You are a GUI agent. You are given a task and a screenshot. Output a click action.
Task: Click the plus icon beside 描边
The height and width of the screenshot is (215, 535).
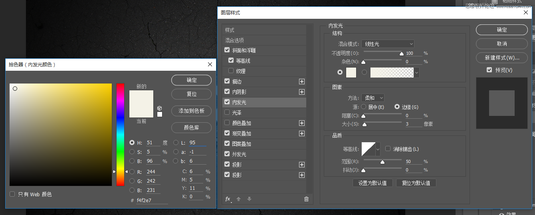302,82
